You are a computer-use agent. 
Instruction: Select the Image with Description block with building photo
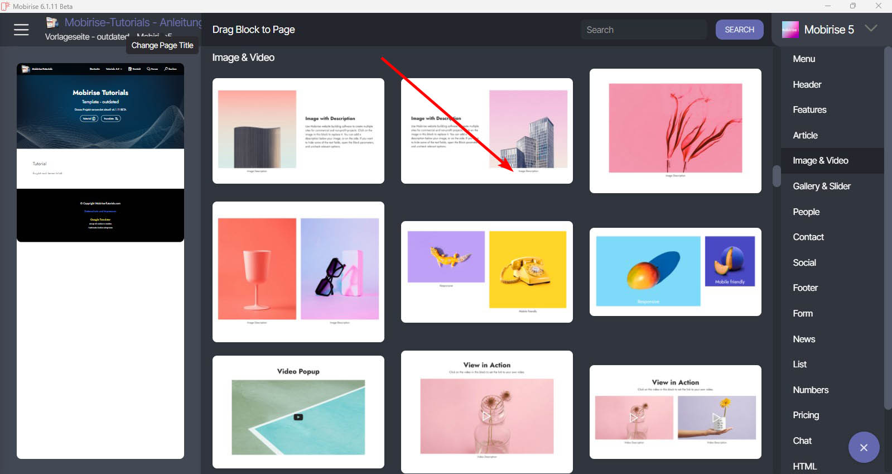pos(487,131)
